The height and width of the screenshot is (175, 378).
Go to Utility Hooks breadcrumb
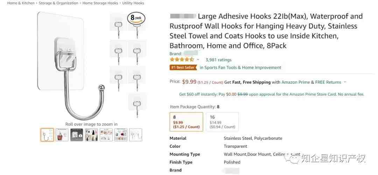(x=133, y=3)
